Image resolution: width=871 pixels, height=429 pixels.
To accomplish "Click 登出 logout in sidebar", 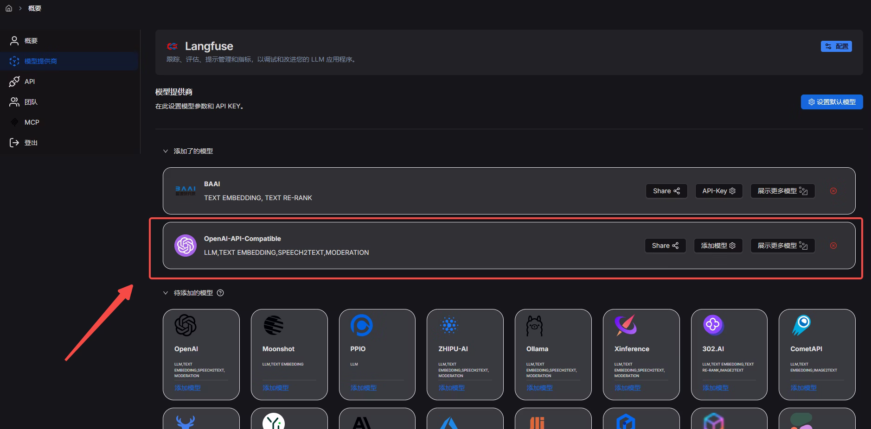I will (x=70, y=143).
